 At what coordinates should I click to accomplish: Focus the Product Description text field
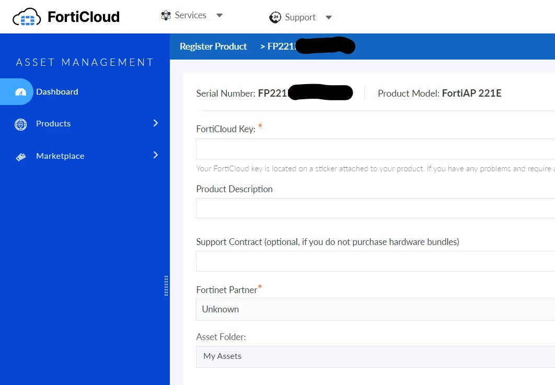[376, 208]
